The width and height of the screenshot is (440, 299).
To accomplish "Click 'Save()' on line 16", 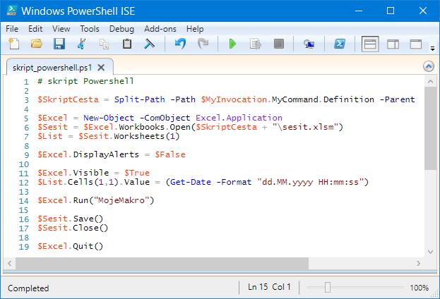I will click(x=88, y=219).
